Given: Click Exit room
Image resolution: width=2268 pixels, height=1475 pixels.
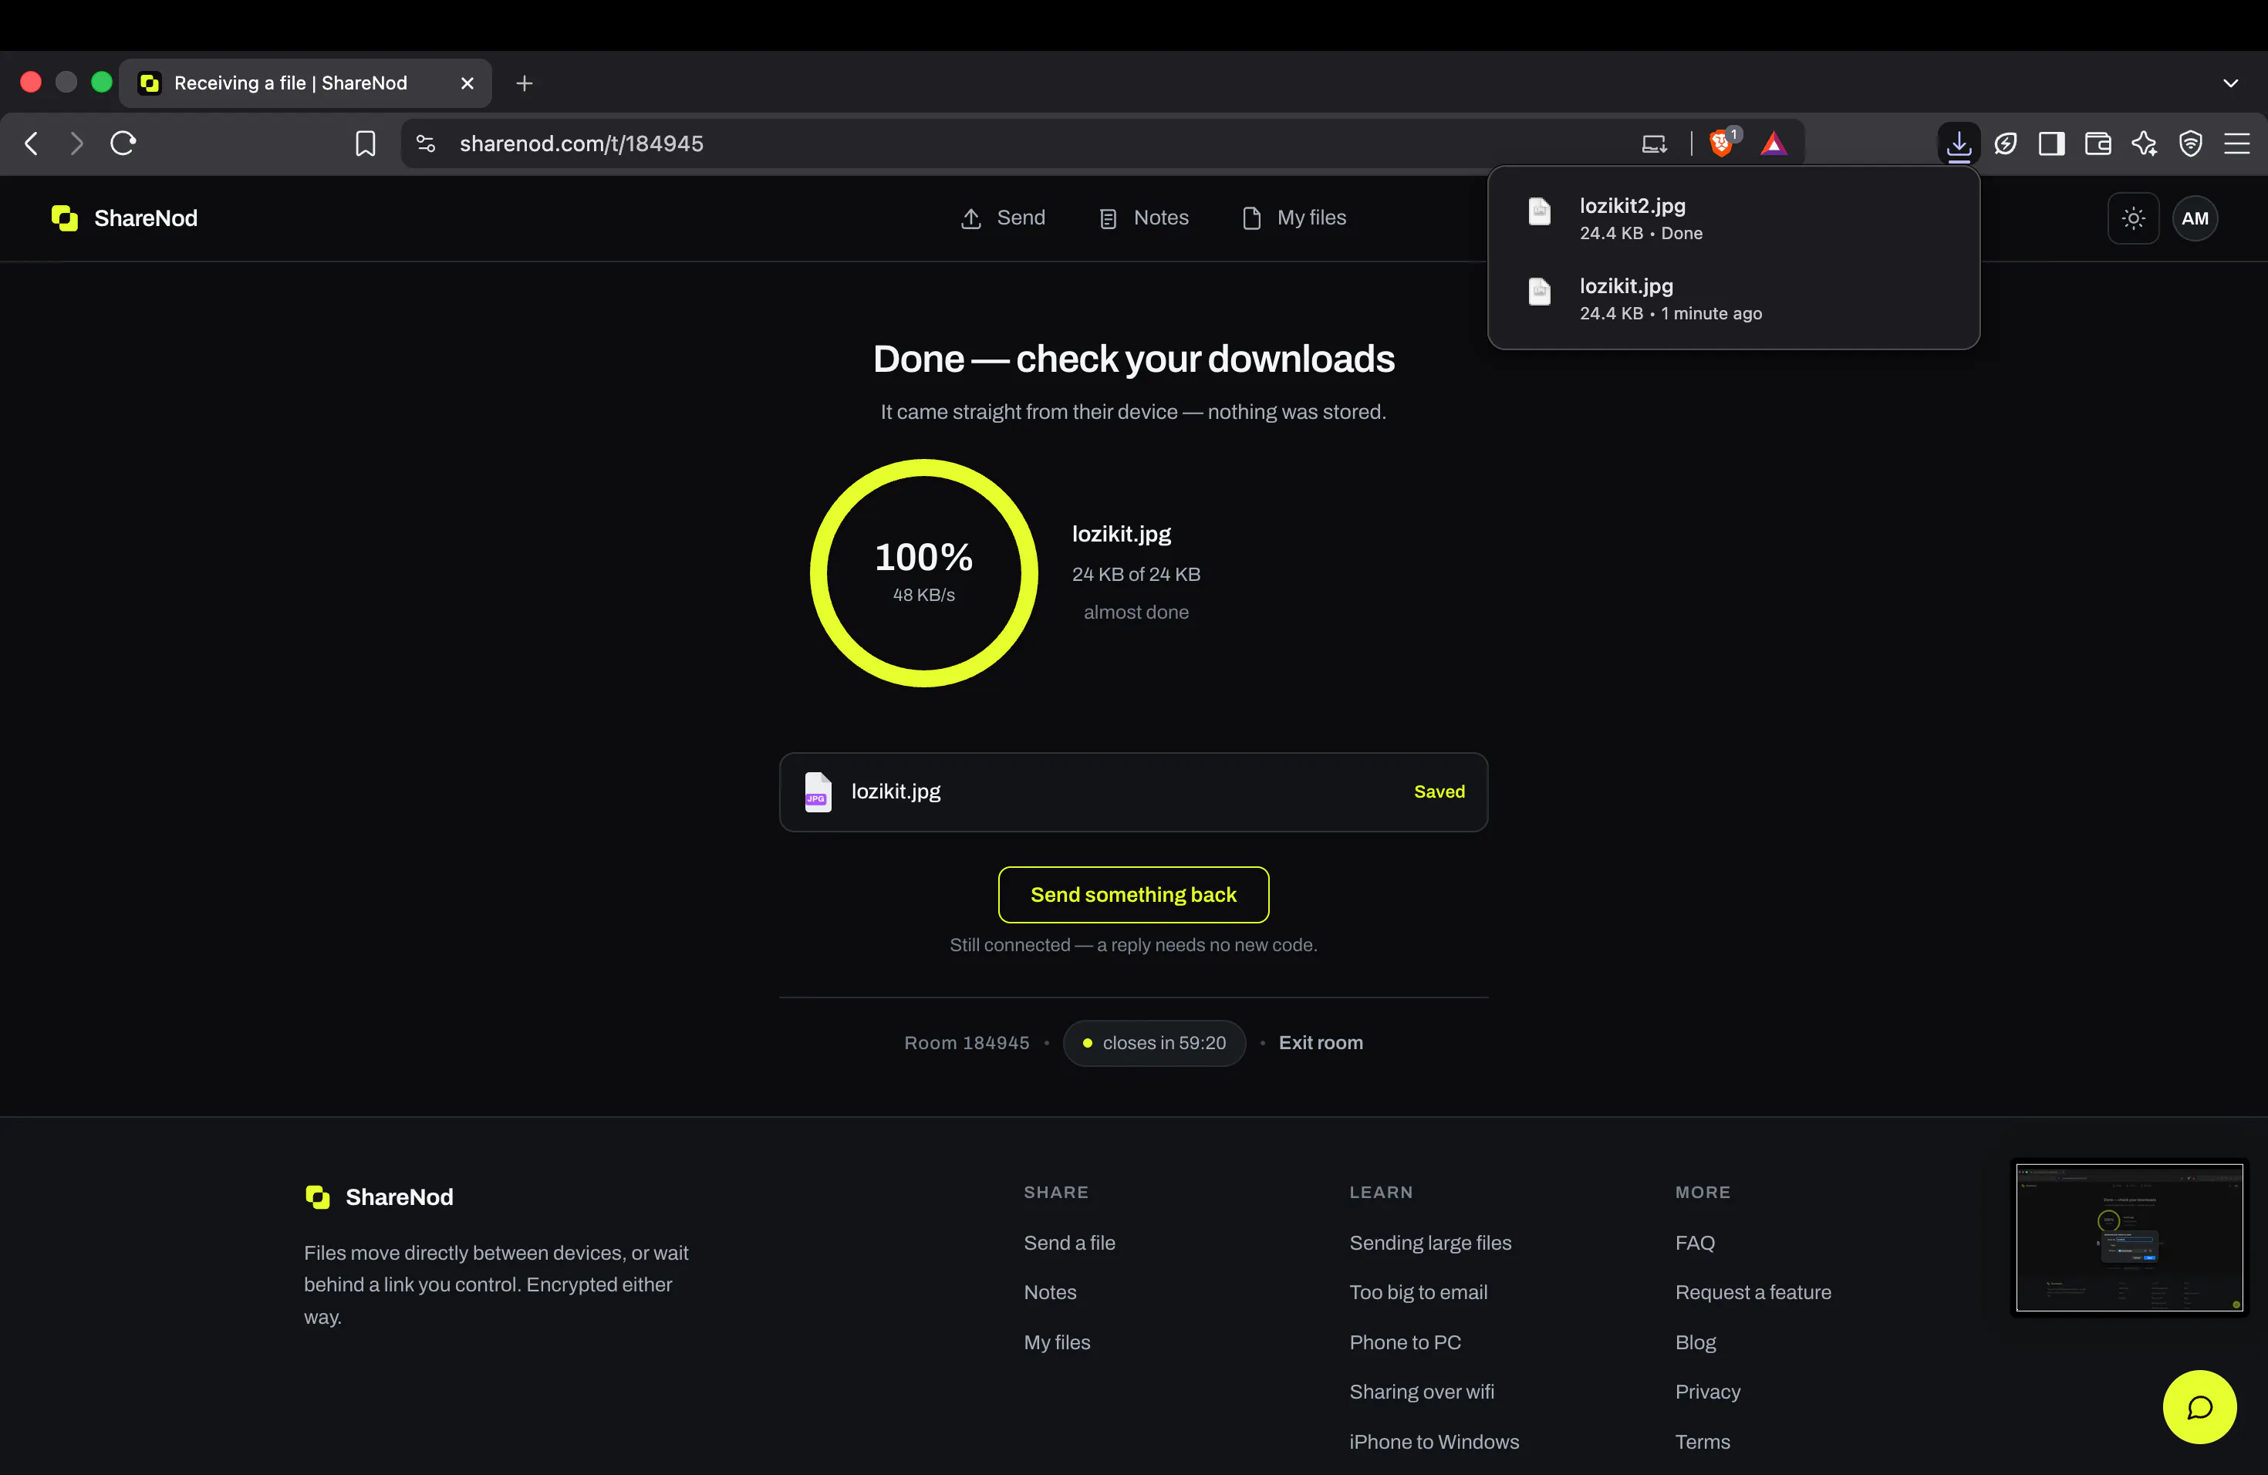Looking at the screenshot, I should (1320, 1043).
